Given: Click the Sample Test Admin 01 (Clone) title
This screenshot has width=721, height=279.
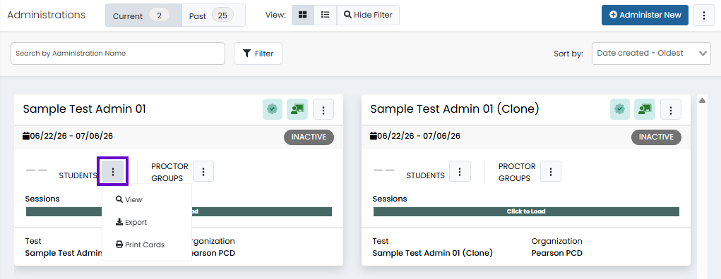Looking at the screenshot, I should coord(454,108).
